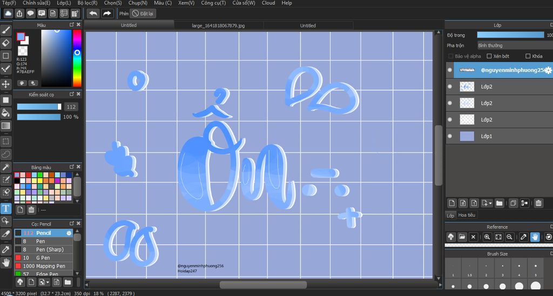The image size is (553, 296).
Task: Choose the Eyedropper tool in the left toolbar
Action: (x=5, y=250)
